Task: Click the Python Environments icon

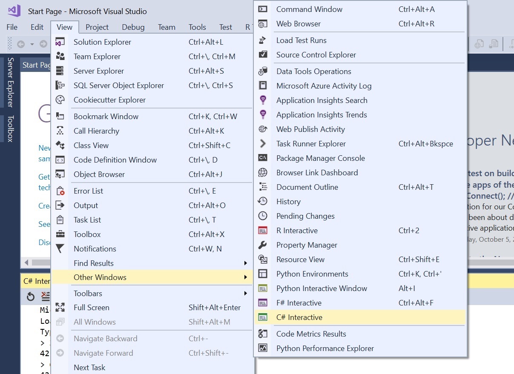Action: click(x=263, y=274)
